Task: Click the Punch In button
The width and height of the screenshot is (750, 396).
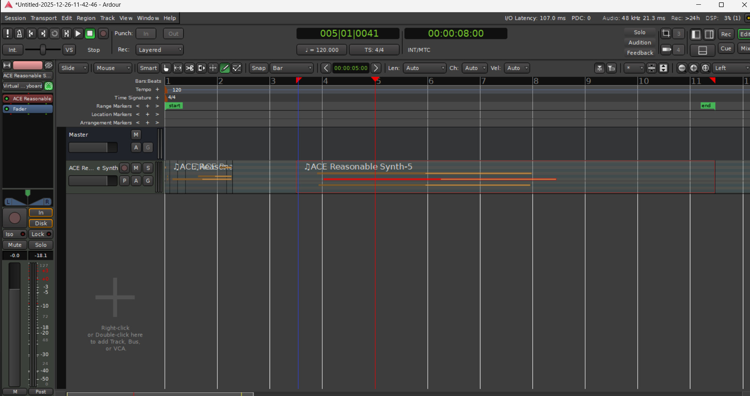Action: (146, 34)
